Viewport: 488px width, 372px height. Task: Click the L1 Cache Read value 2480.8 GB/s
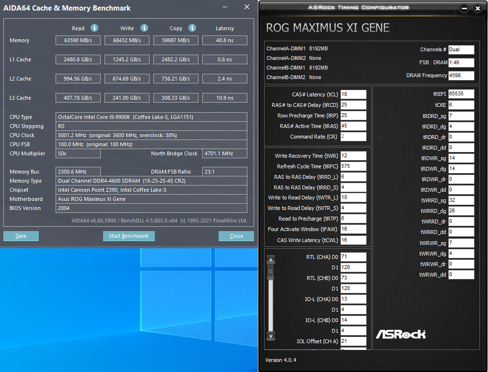point(78,59)
